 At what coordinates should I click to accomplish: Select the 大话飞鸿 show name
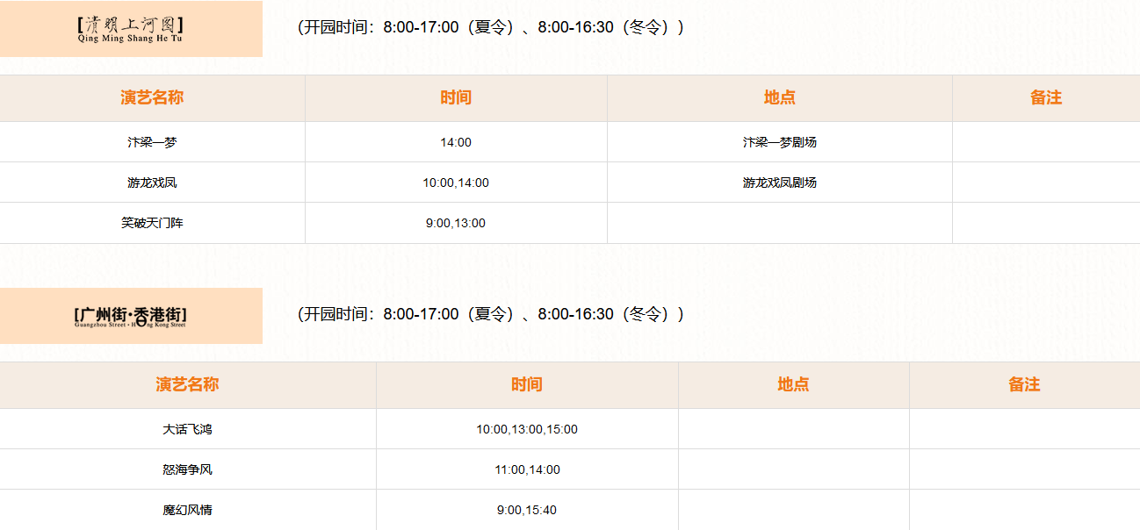[187, 429]
